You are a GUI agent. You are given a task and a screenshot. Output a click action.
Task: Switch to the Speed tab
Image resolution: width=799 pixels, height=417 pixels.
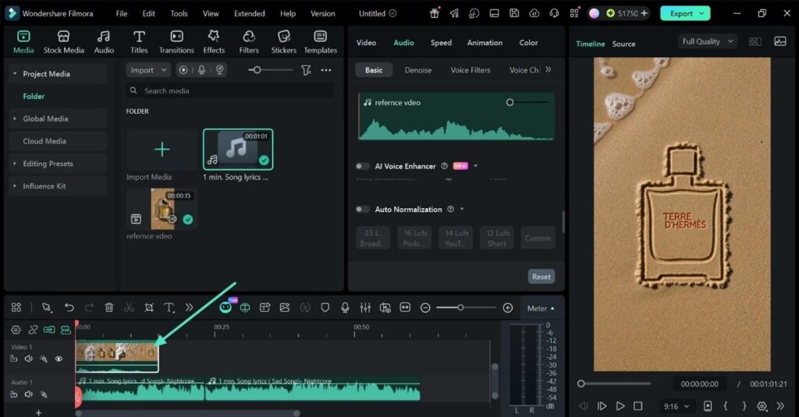point(441,43)
